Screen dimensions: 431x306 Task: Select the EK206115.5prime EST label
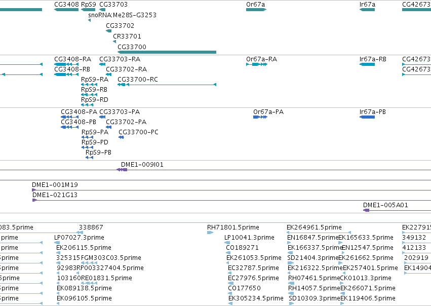point(84,248)
